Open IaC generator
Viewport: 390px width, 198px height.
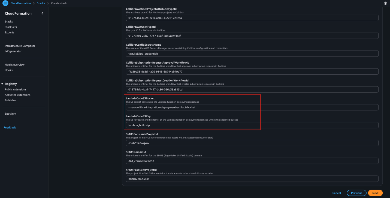coord(13,51)
